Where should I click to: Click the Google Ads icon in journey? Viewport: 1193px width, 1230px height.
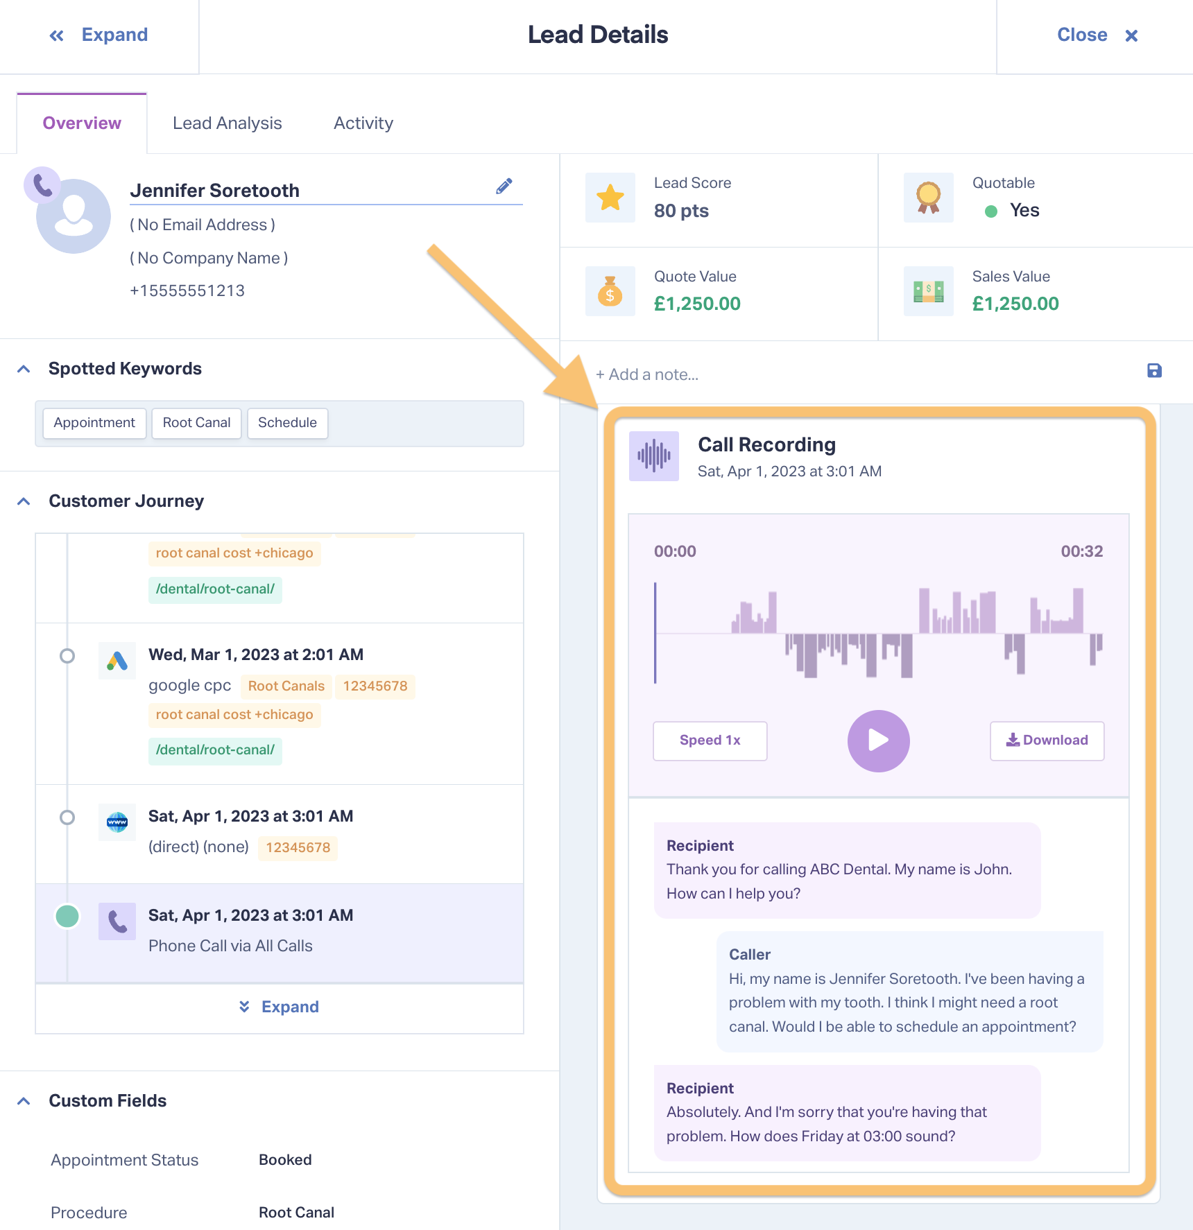coord(117,661)
